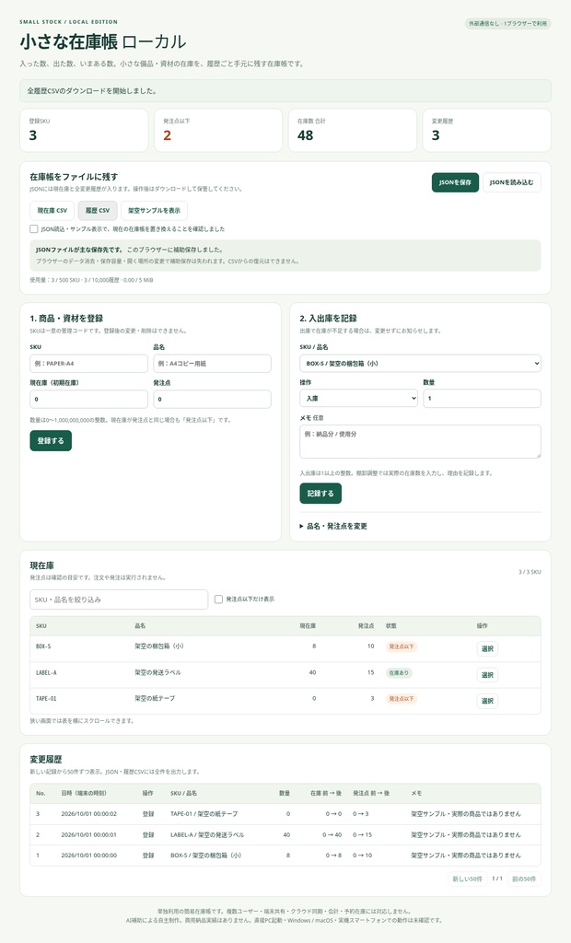
Task: Download the 現在庫 CSV file
Action: (52, 211)
